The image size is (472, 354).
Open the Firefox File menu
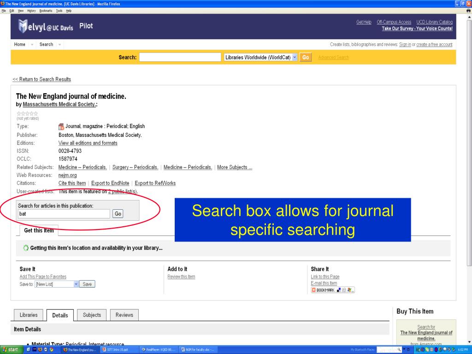(4, 11)
